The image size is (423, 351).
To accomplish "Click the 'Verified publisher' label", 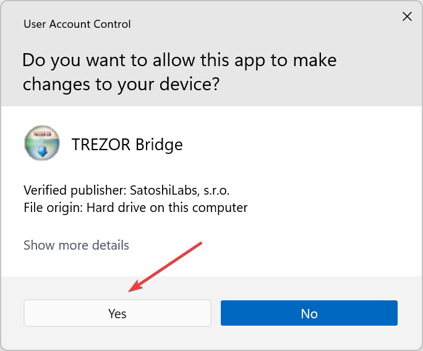I will tap(75, 190).
